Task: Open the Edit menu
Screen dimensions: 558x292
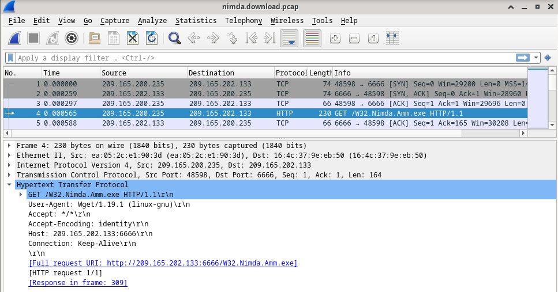Action: pos(42,21)
